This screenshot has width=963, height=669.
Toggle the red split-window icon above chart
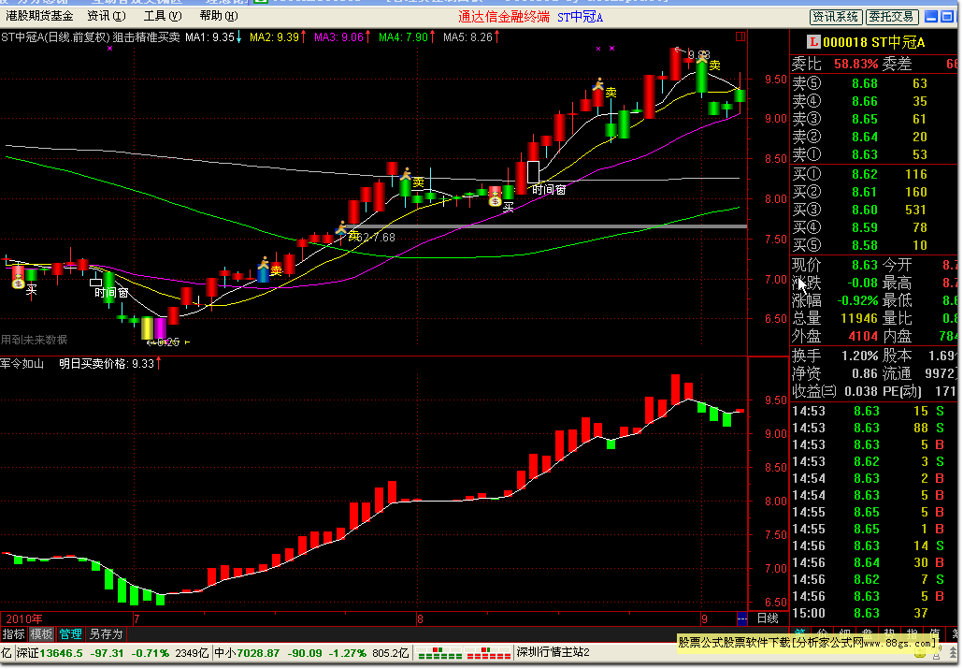(740, 36)
